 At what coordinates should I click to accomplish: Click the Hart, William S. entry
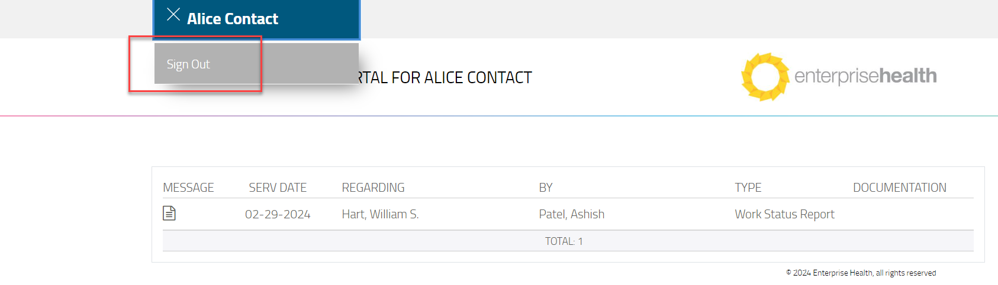[x=380, y=214]
